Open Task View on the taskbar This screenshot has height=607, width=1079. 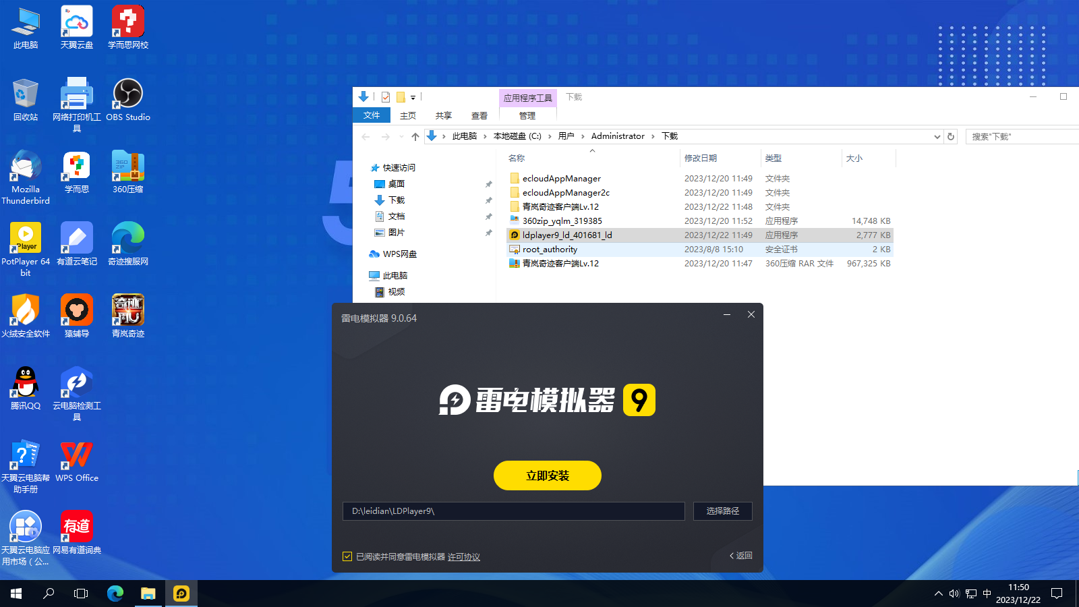pyautogui.click(x=81, y=594)
